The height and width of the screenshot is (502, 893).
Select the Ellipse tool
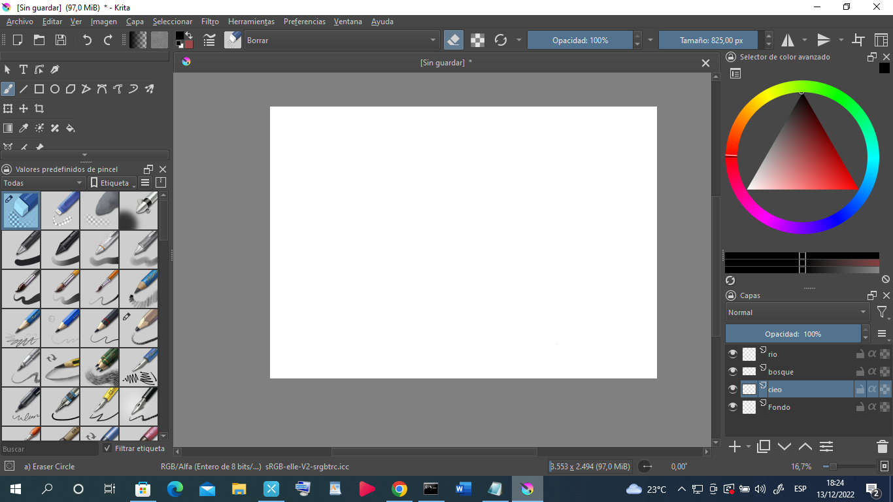(55, 89)
